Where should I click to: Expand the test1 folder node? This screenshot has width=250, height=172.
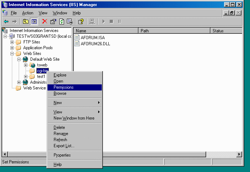(26, 76)
